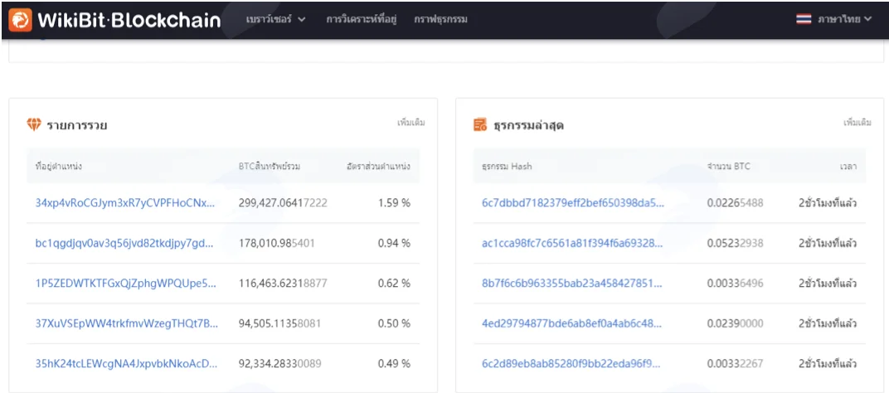Image resolution: width=889 pixels, height=393 pixels.
Task: Click เพิ่มเติม in the rich list panel
Action: [x=411, y=123]
